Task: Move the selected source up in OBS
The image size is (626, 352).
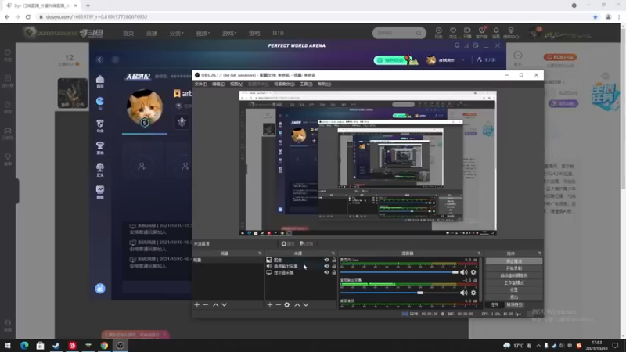Action: 297,304
